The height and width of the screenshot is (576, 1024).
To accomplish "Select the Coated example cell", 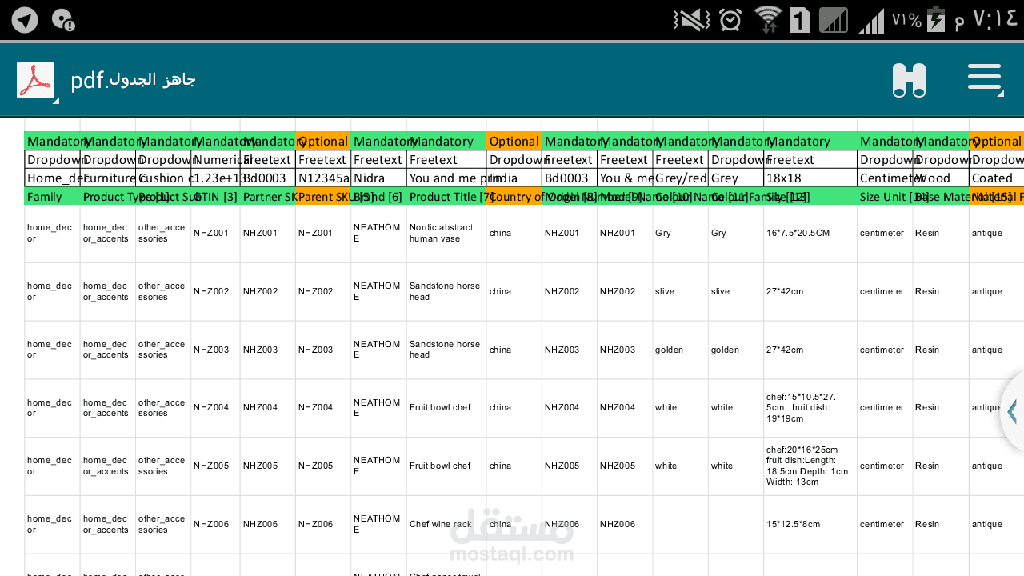I will (996, 178).
